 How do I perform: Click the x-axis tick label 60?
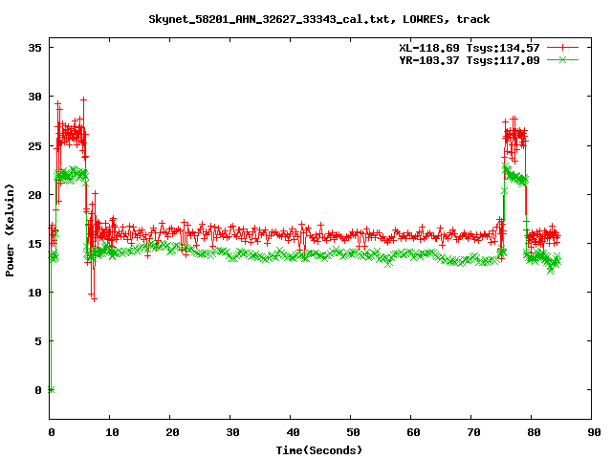[413, 432]
